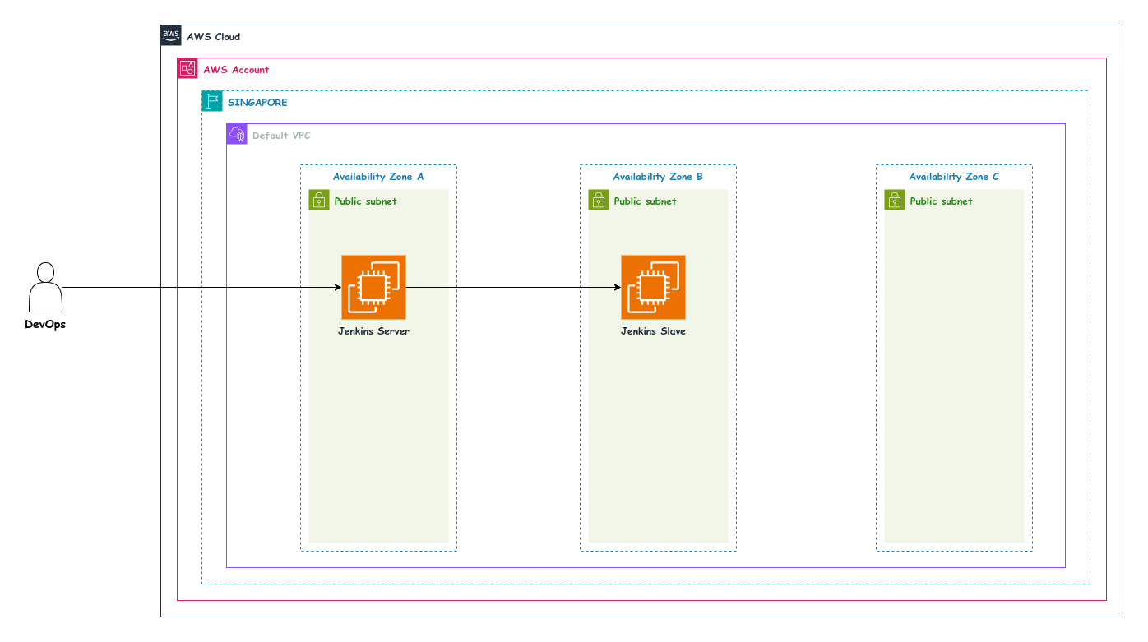1148x642 pixels.
Task: Click the "Jenkins Slave" label
Action: point(653,331)
